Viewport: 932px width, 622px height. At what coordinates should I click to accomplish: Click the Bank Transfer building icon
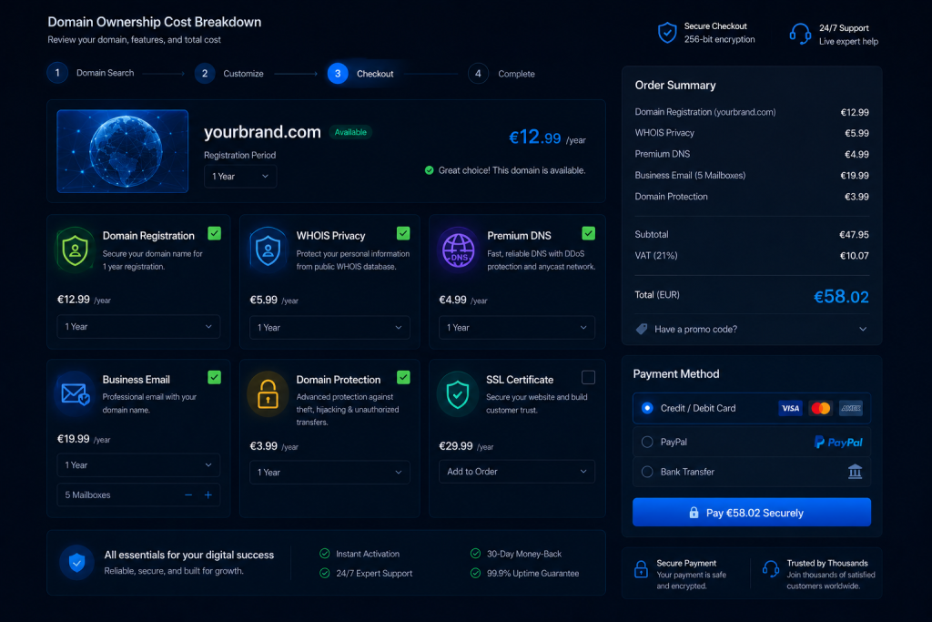pyautogui.click(x=855, y=472)
